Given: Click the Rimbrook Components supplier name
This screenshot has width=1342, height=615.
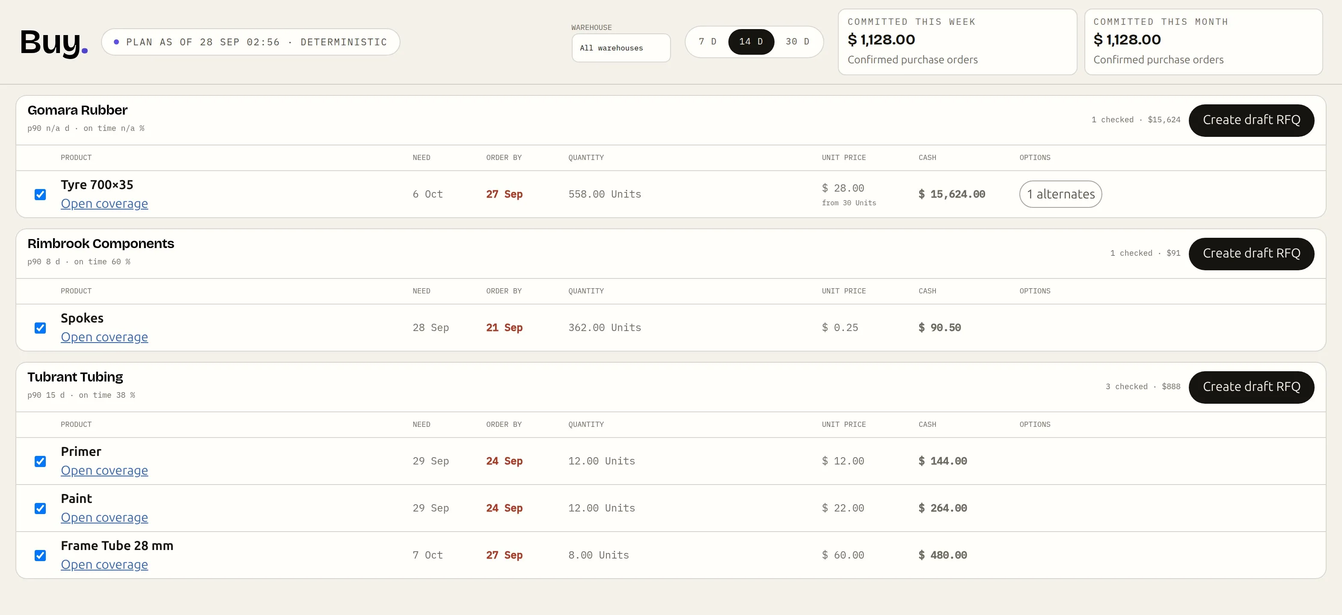Looking at the screenshot, I should [x=101, y=244].
